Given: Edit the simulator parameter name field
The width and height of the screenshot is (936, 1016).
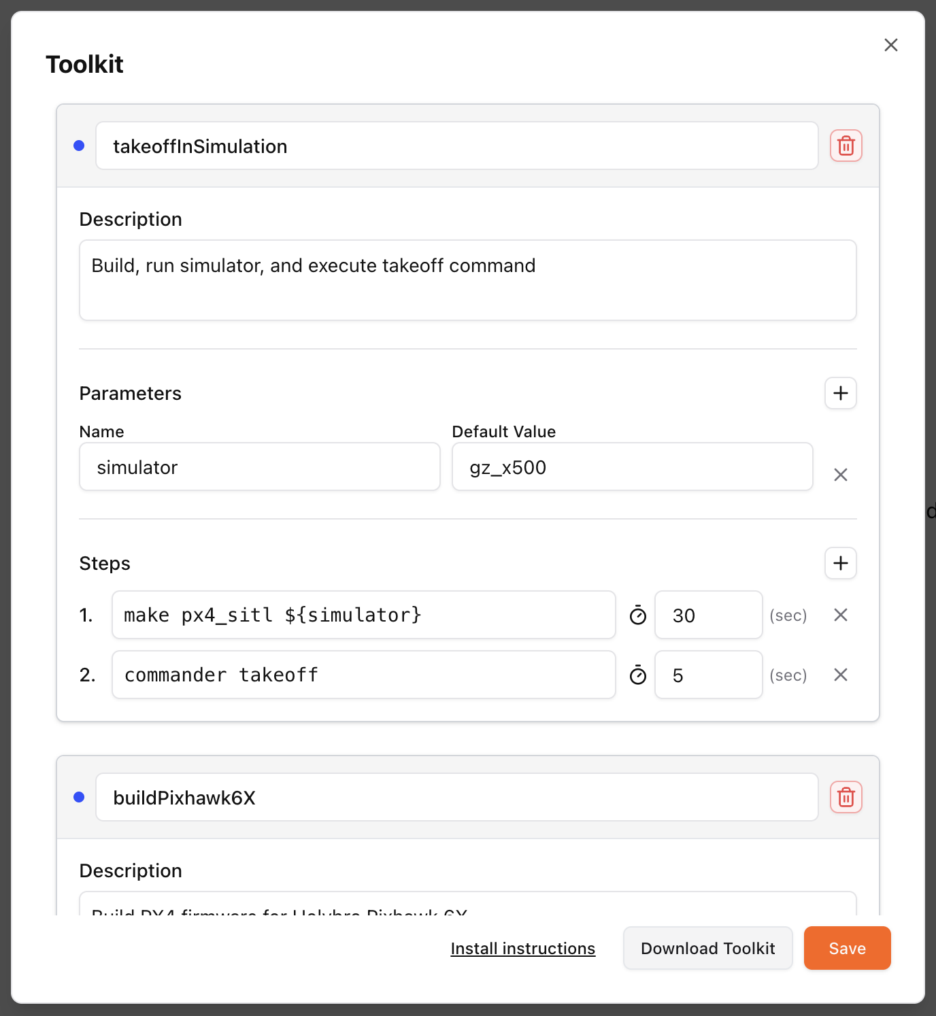Looking at the screenshot, I should pyautogui.click(x=260, y=467).
